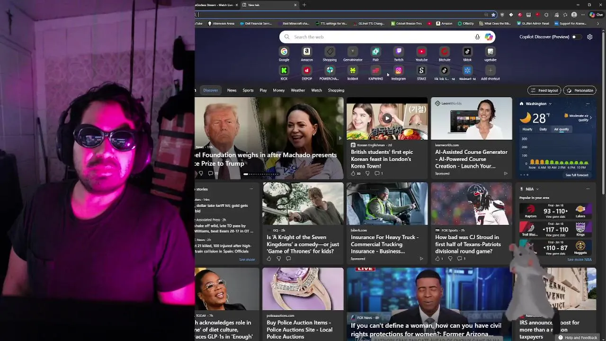The image size is (606, 341).
Task: Open the POWERCHA... shortcut icon
Action: click(x=330, y=70)
